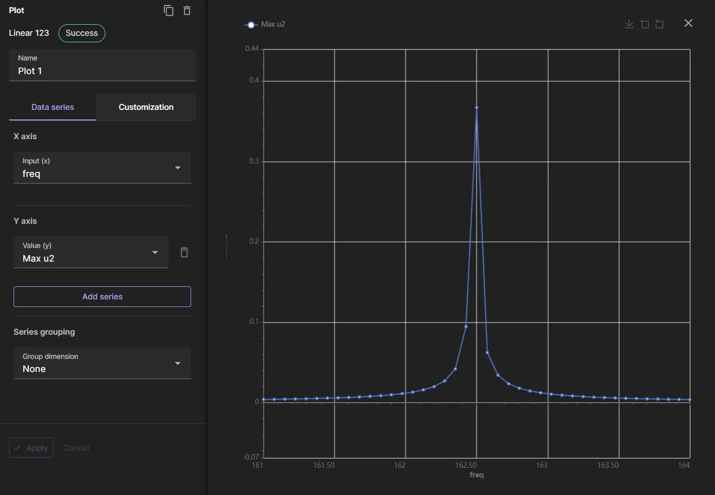The width and height of the screenshot is (715, 495).
Task: Remove the Max u2 Y axis series
Action: click(184, 253)
